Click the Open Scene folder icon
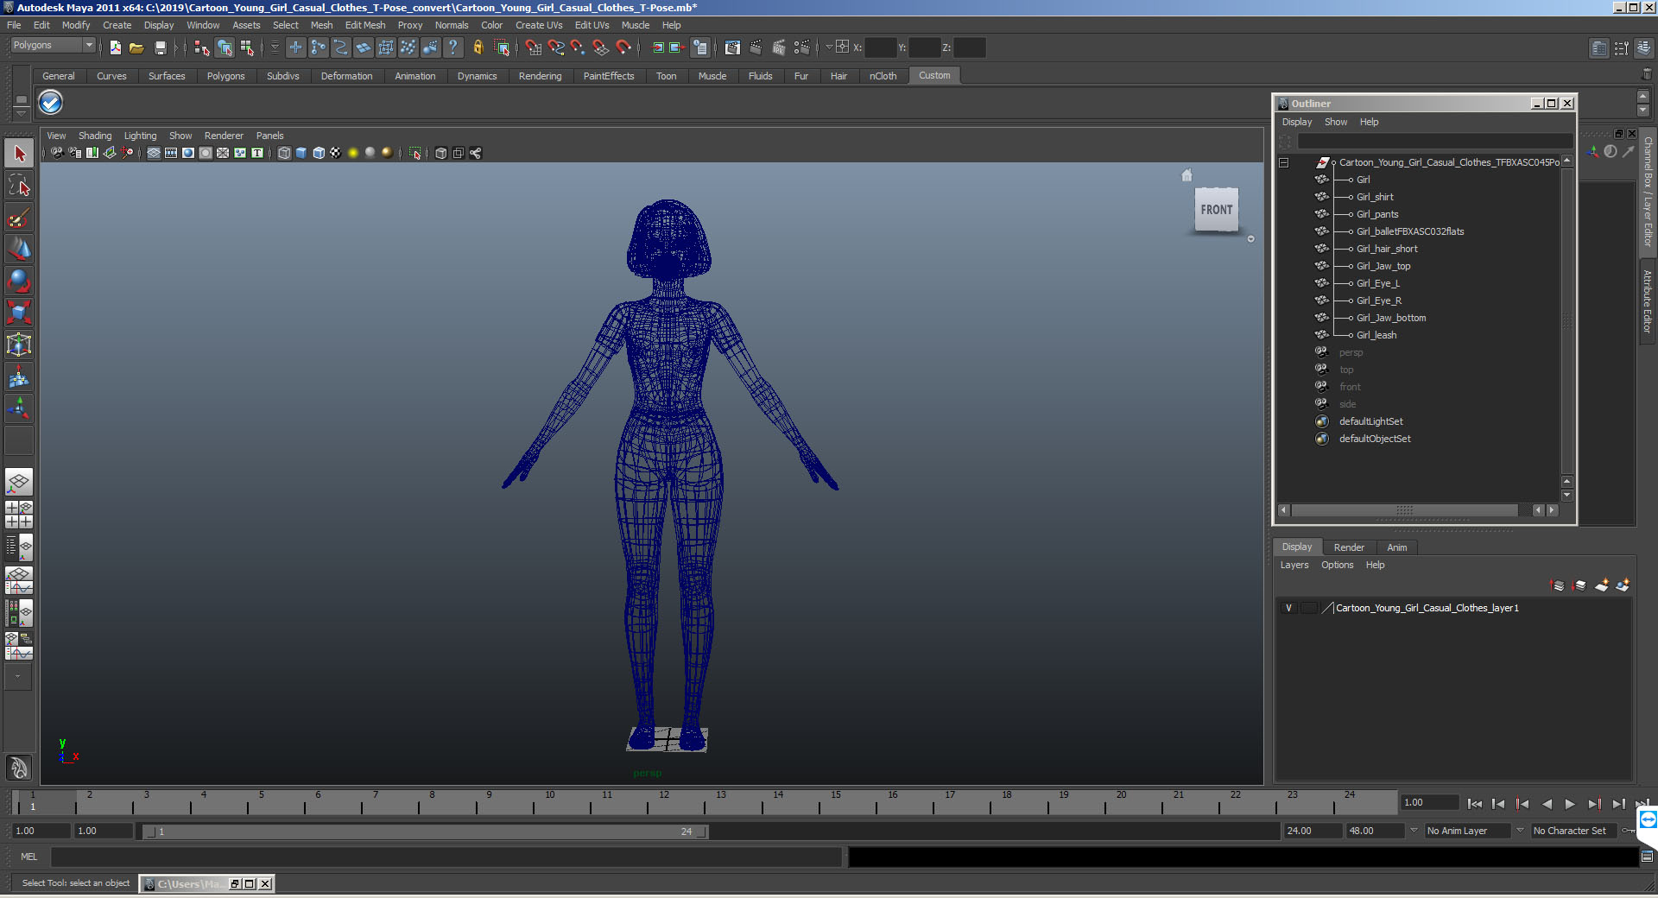Screen dimensions: 1658x898 tap(136, 47)
